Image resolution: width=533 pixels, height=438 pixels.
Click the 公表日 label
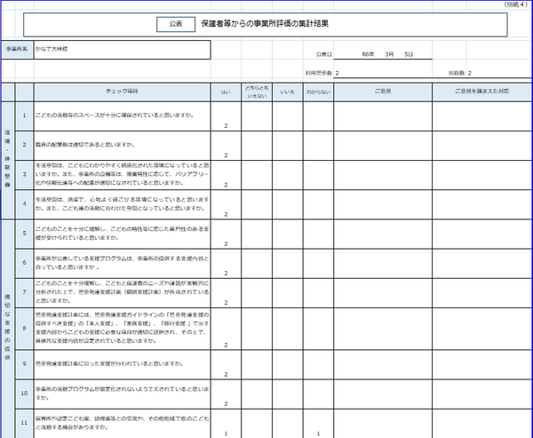(x=323, y=54)
